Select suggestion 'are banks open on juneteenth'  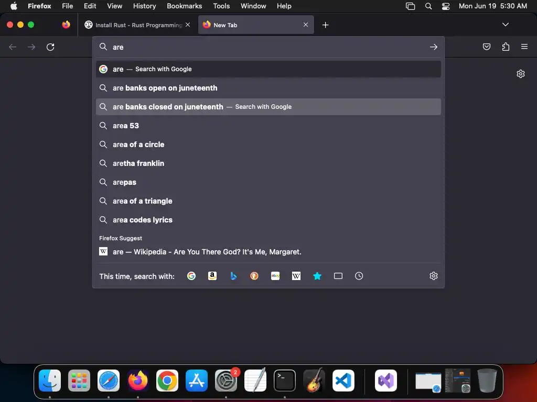point(268,88)
